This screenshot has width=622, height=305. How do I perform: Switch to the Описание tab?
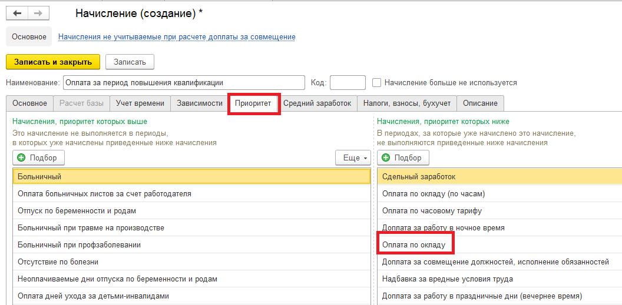pyautogui.click(x=481, y=103)
